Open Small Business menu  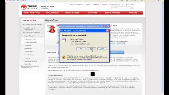(52, 13)
